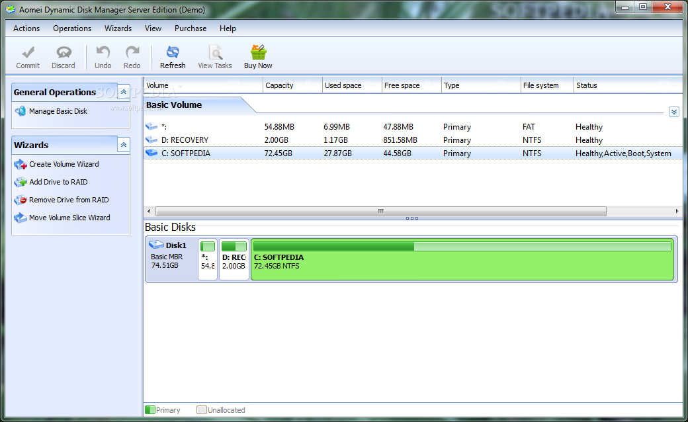This screenshot has width=688, height=422.
Task: Click the Healthy,Active,Boot,System status cell
Action: click(x=623, y=153)
